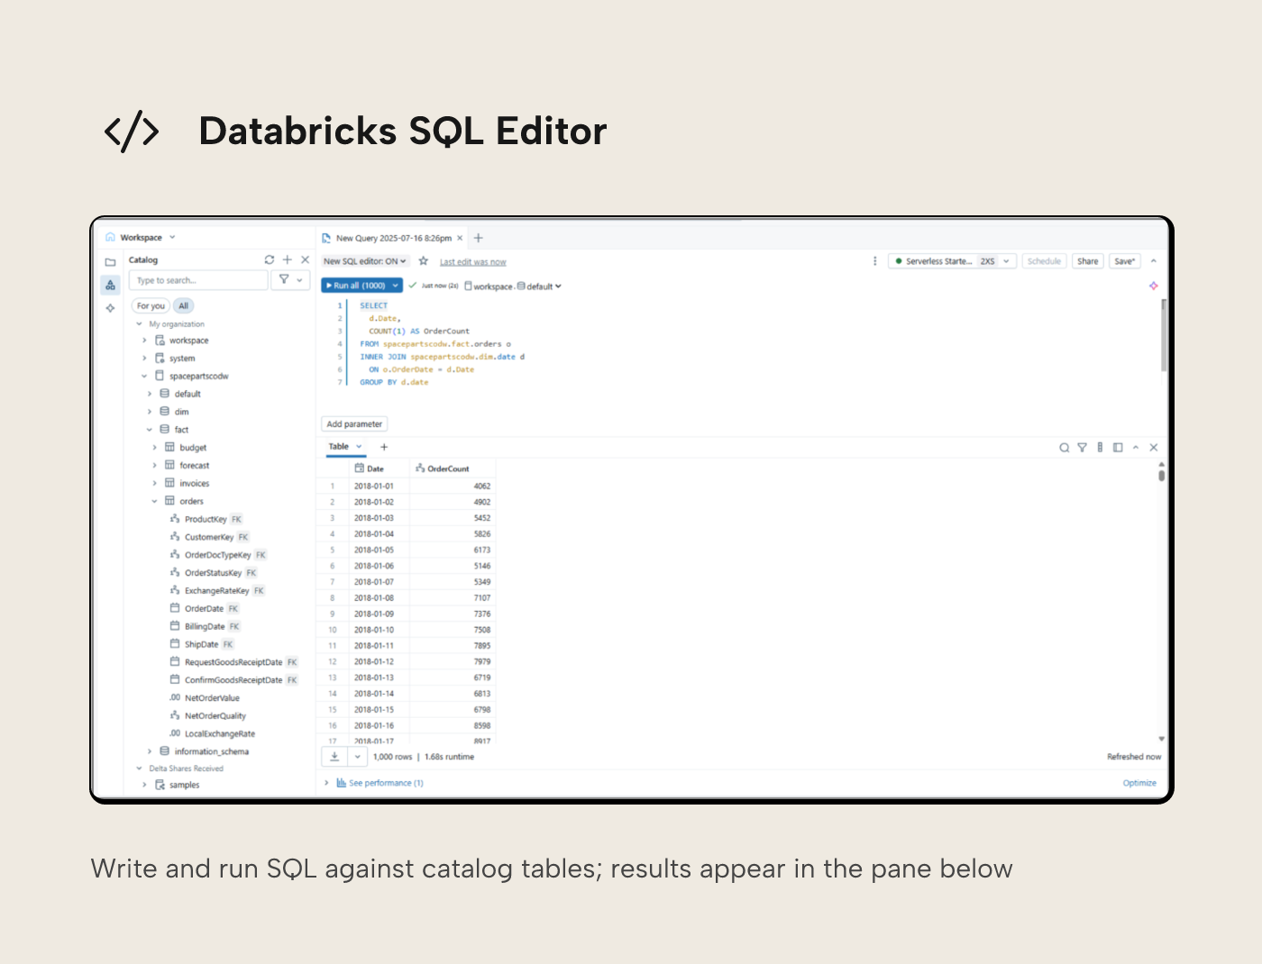Collapse the My organization group

click(139, 324)
